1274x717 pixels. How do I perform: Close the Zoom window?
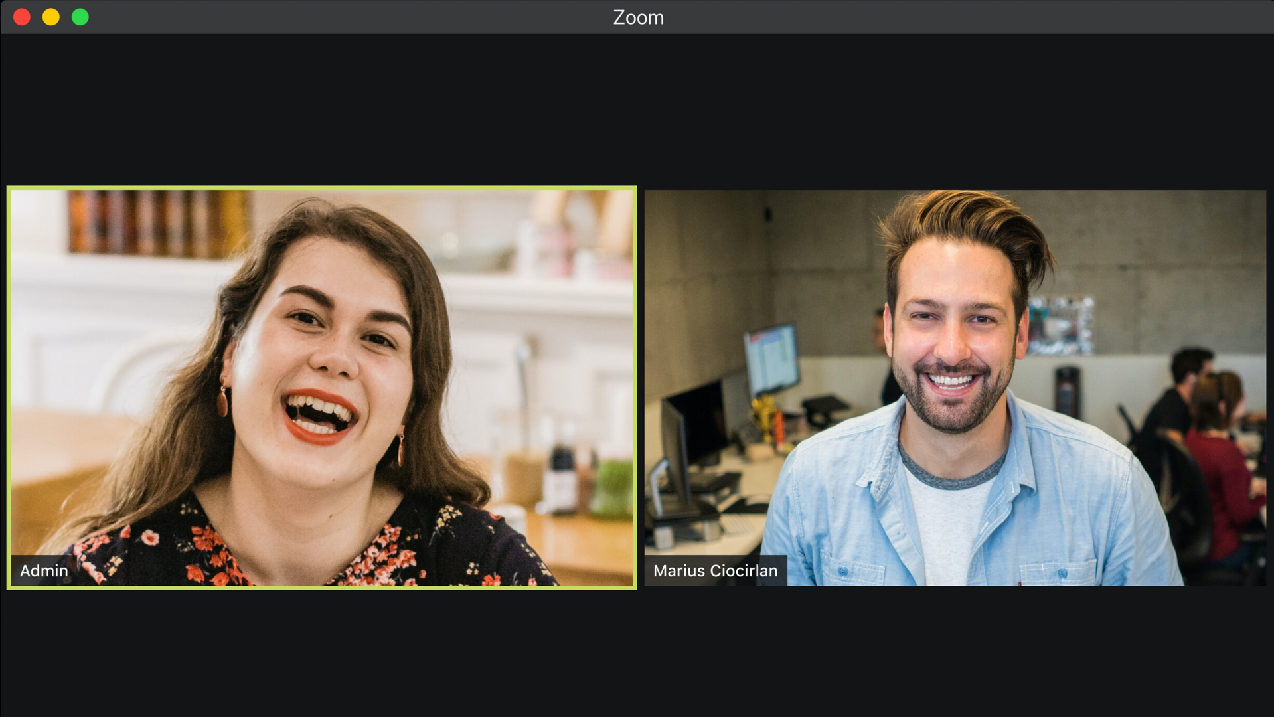[22, 17]
